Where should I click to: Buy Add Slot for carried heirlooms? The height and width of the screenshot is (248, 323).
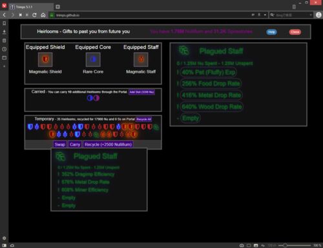[141, 92]
